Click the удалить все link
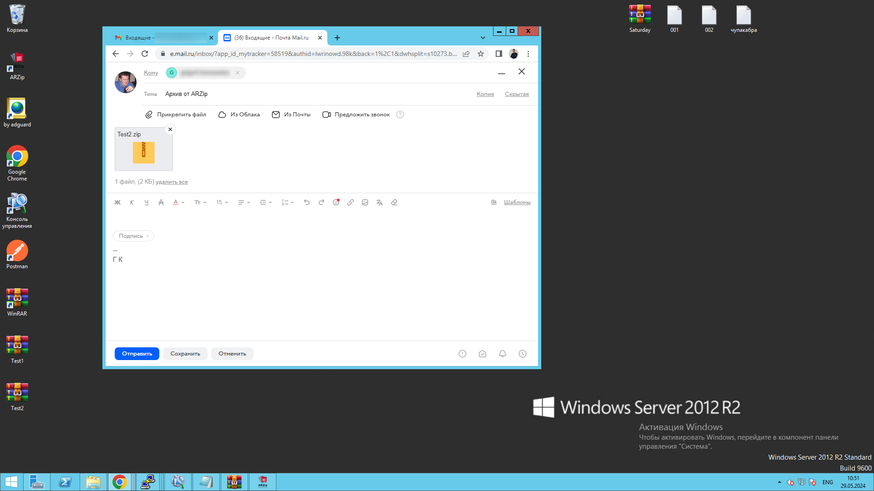 click(x=172, y=182)
